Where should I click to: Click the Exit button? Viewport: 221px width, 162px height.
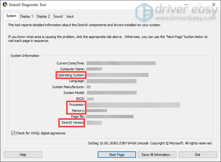[198, 155]
